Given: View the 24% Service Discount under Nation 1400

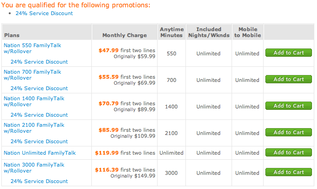Looking at the screenshot, I should click(x=39, y=115).
